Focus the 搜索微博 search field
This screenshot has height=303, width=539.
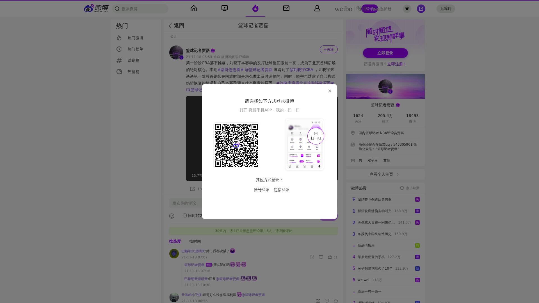tap(140, 9)
